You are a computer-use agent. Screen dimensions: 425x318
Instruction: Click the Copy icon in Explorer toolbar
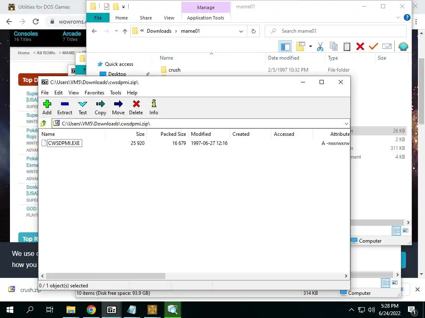pyautogui.click(x=334, y=46)
